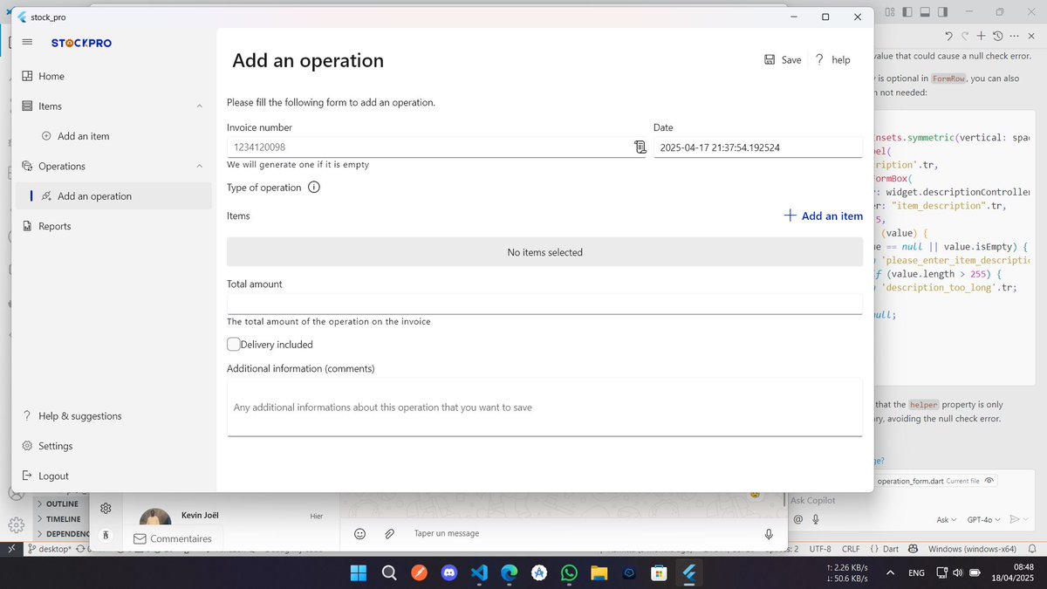Open the GPT-4o model dropdown

983,519
